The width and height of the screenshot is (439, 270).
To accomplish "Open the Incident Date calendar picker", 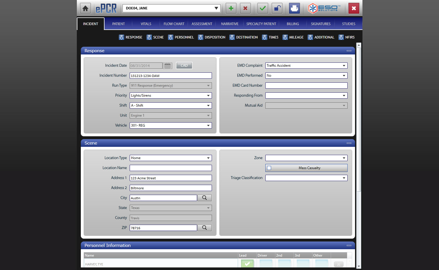I will click(167, 66).
